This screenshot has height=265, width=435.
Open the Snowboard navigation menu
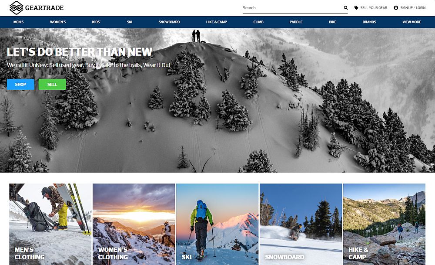point(169,22)
